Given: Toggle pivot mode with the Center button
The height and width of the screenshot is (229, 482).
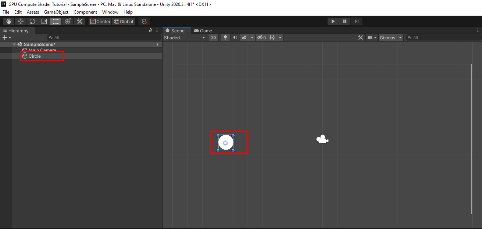Looking at the screenshot, I should (x=100, y=21).
